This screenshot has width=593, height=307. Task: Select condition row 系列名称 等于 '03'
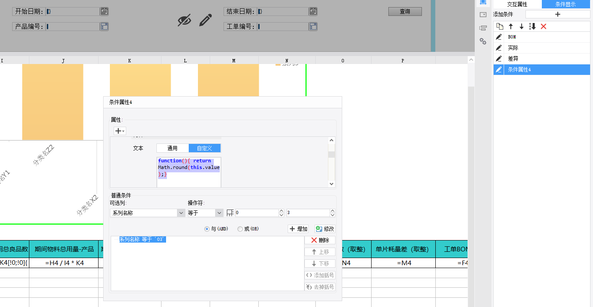[x=143, y=239]
